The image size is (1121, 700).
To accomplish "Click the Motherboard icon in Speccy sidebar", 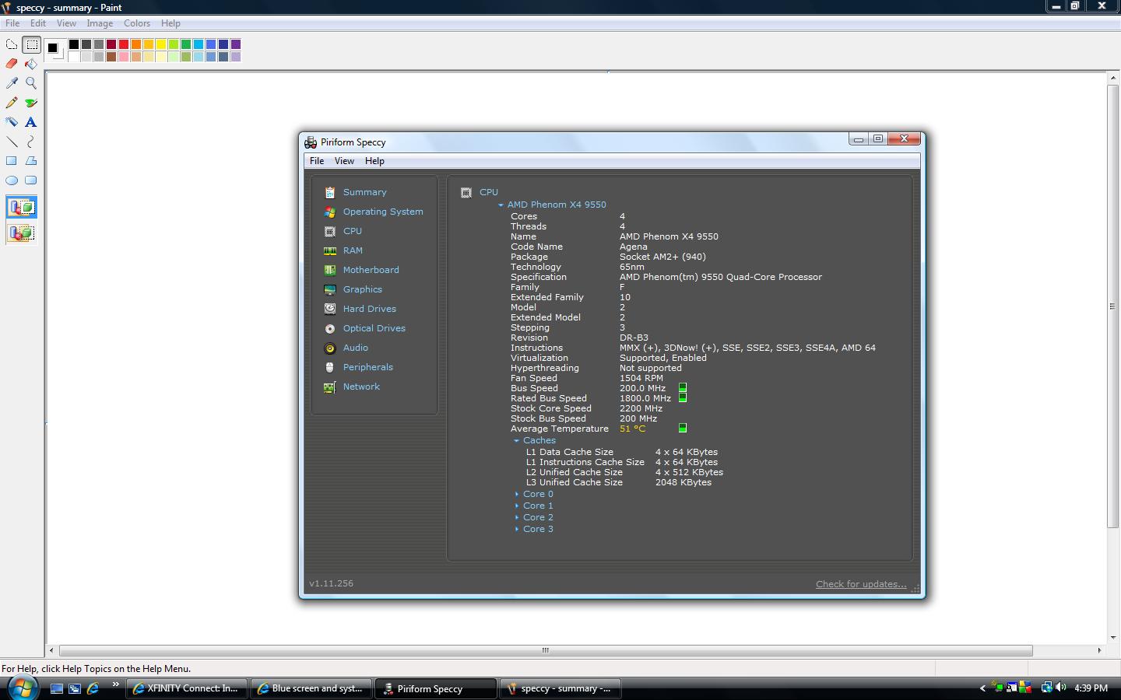I will pyautogui.click(x=330, y=270).
